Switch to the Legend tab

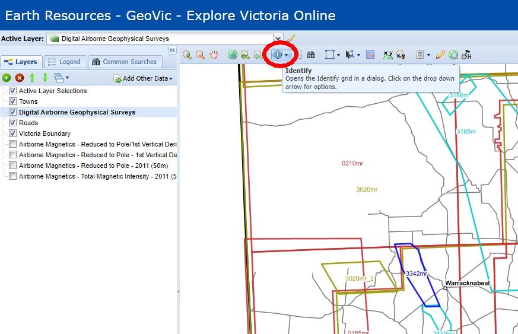point(64,62)
